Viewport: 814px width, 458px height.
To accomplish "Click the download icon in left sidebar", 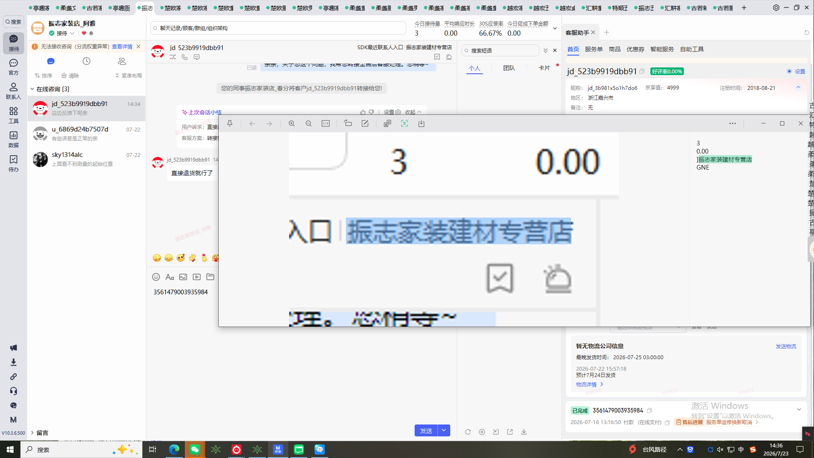I will [14, 362].
